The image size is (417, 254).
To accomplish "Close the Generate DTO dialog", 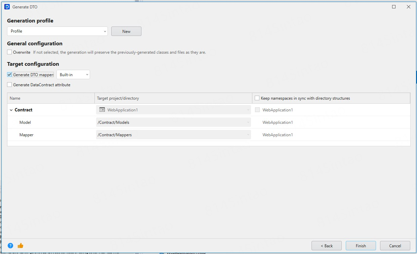I will (x=409, y=7).
